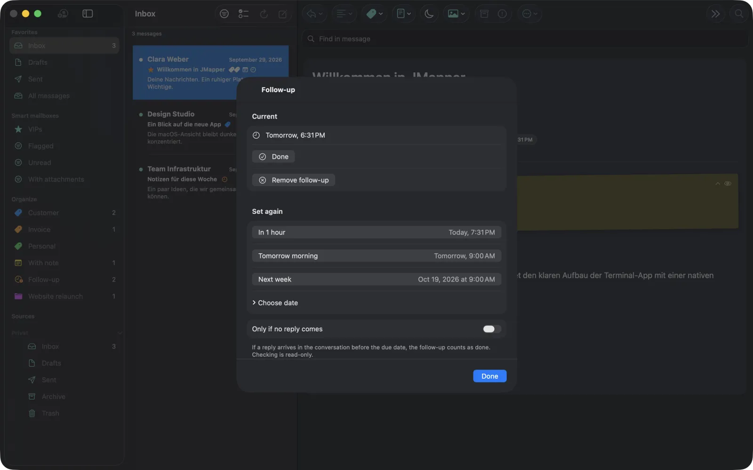Open the reply arrow dropdown
Screen dimensions: 753x470
[x=315, y=14]
